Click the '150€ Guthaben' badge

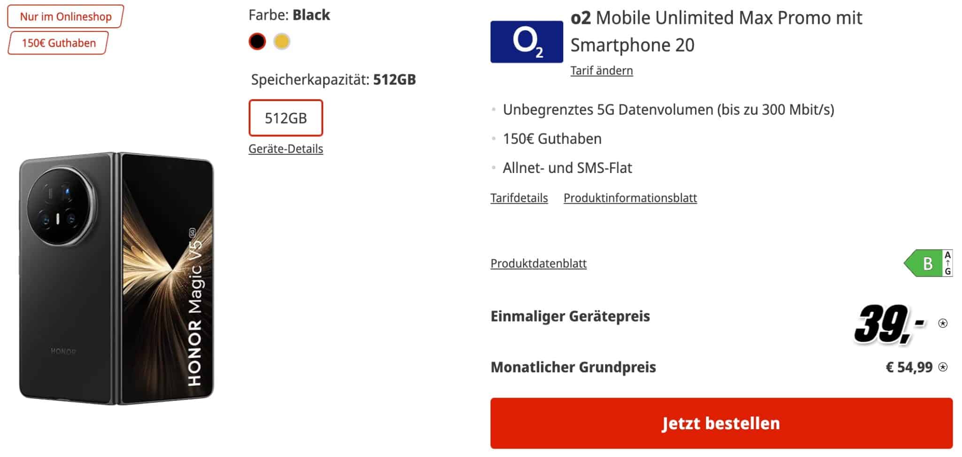point(58,43)
